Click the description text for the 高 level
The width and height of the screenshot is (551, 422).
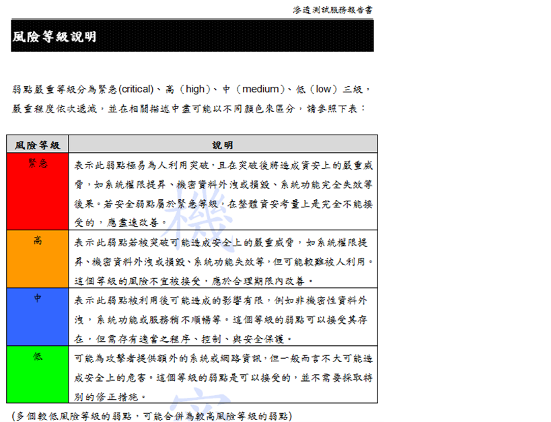point(223,260)
